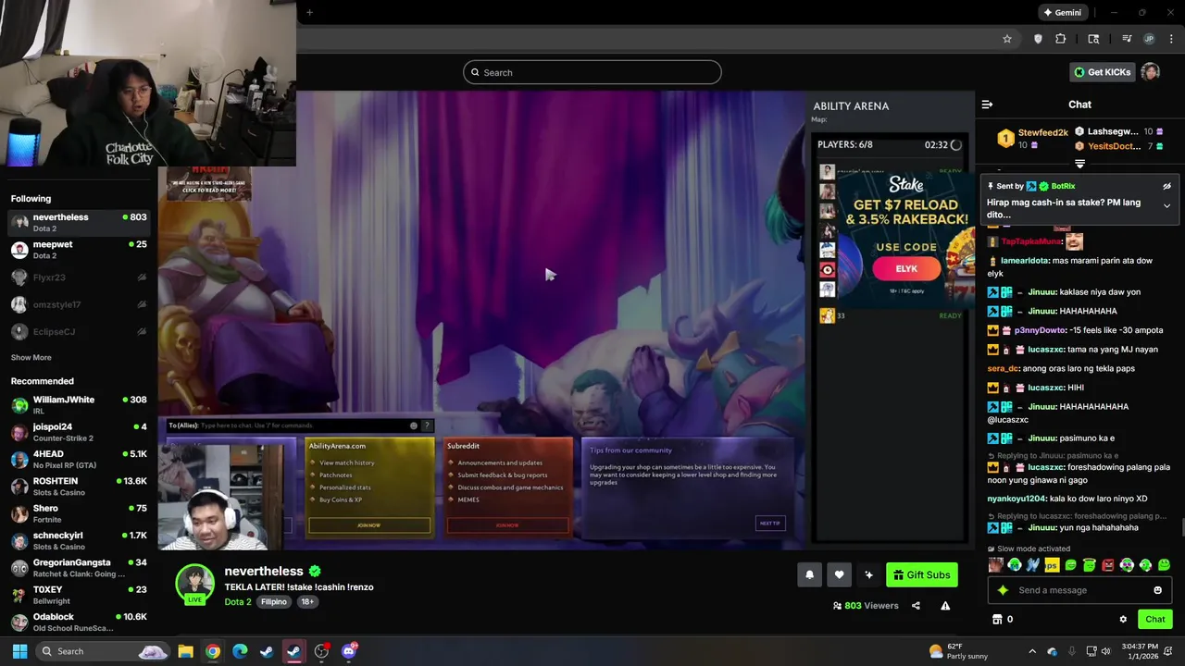Click 18+ tag

click(306, 601)
